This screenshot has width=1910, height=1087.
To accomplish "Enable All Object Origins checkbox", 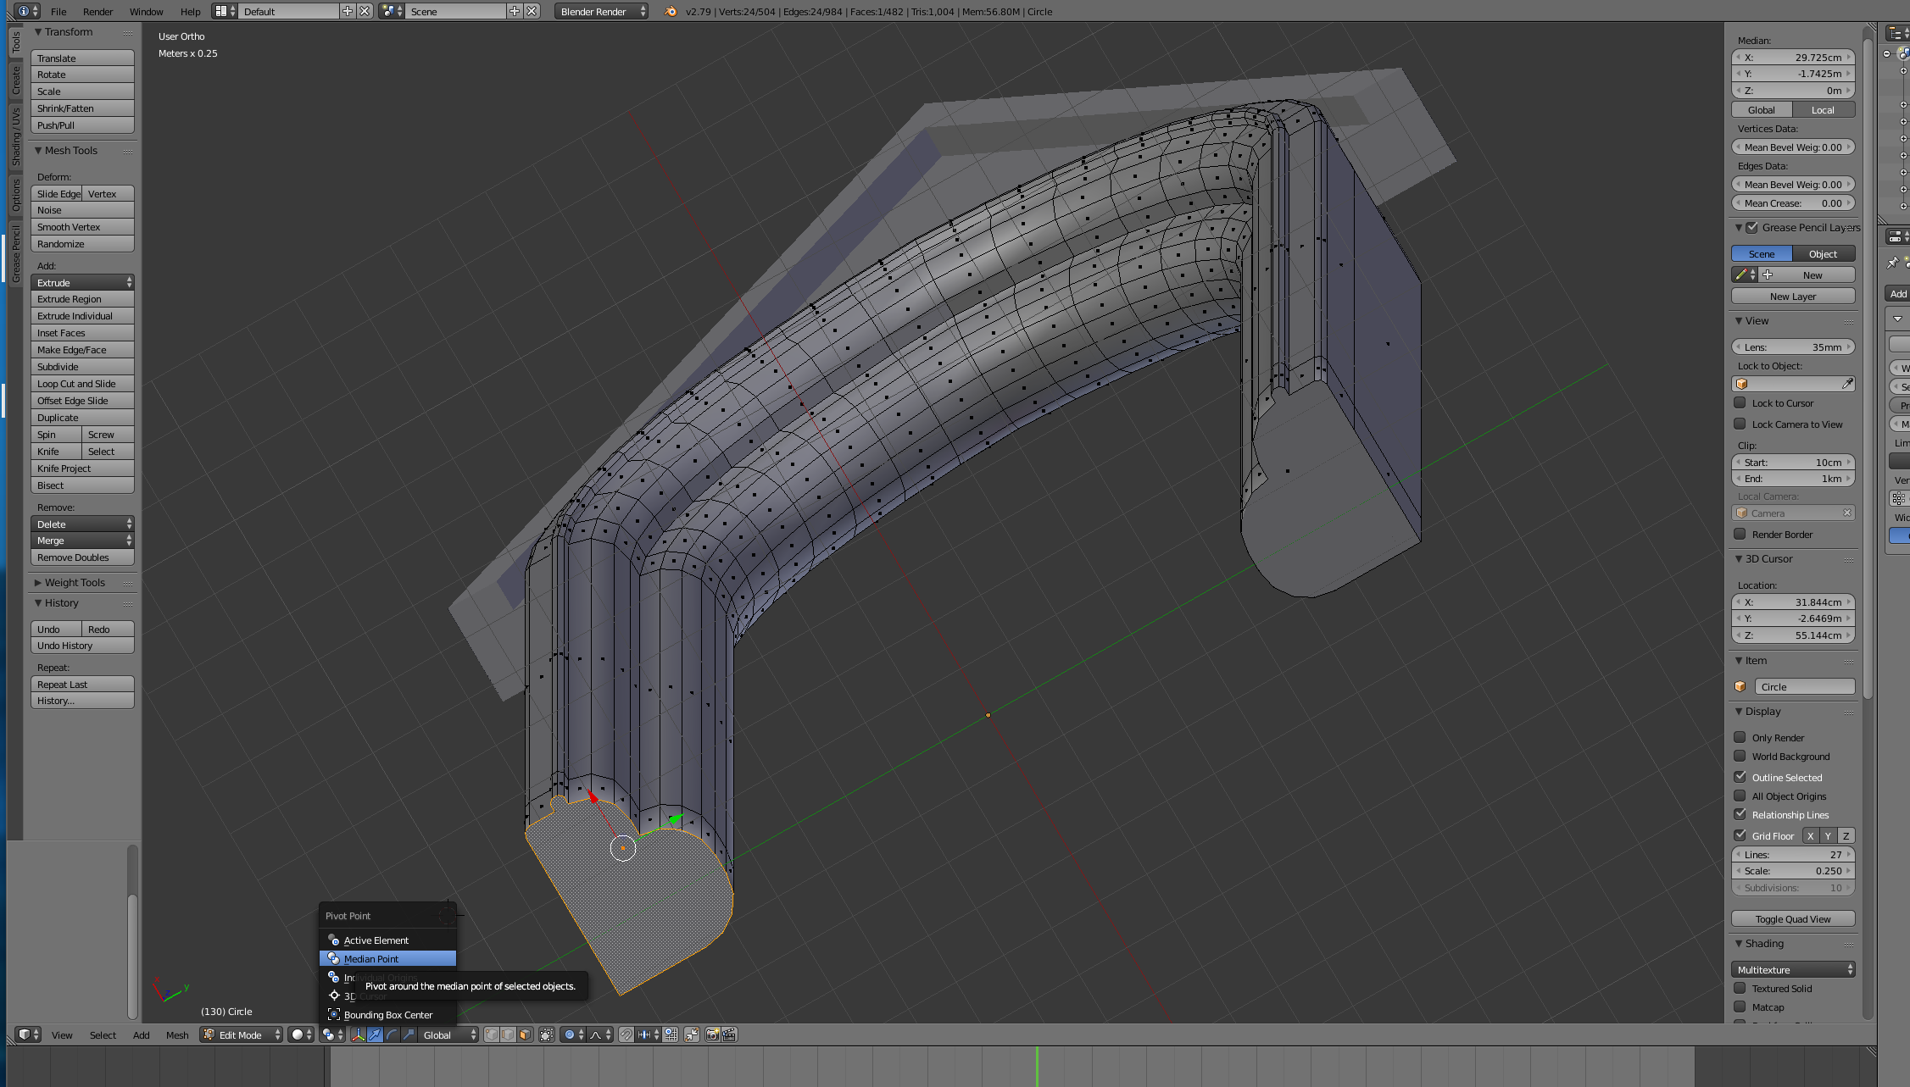I will pos(1740,796).
